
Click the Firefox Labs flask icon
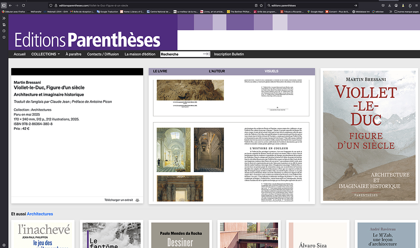pyautogui.click(x=403, y=5)
